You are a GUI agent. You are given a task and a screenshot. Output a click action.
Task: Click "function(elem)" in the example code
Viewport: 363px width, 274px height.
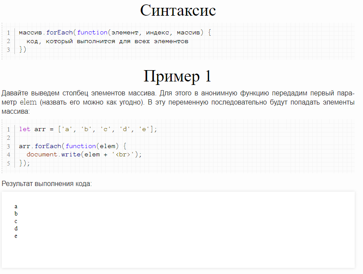point(92,146)
